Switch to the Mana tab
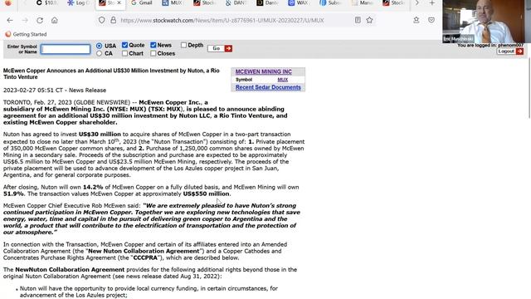The image size is (531, 299). (363, 3)
